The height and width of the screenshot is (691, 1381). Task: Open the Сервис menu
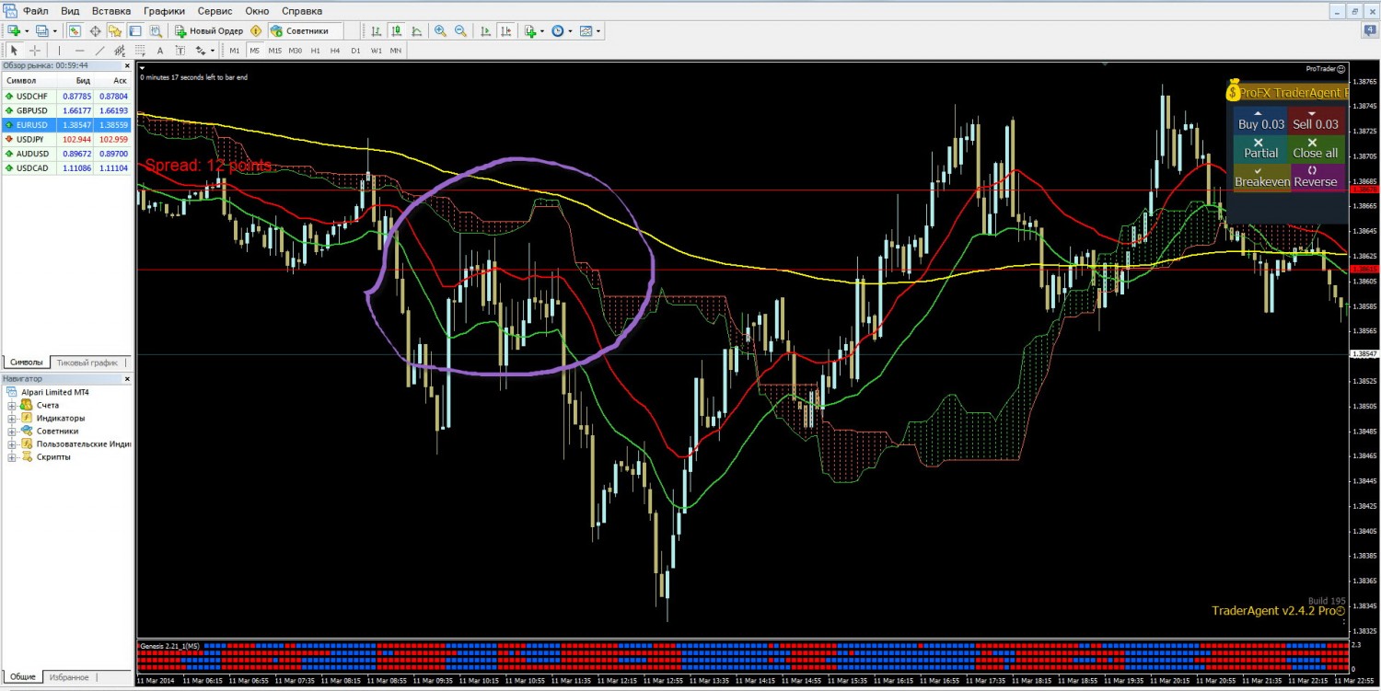[x=215, y=11]
